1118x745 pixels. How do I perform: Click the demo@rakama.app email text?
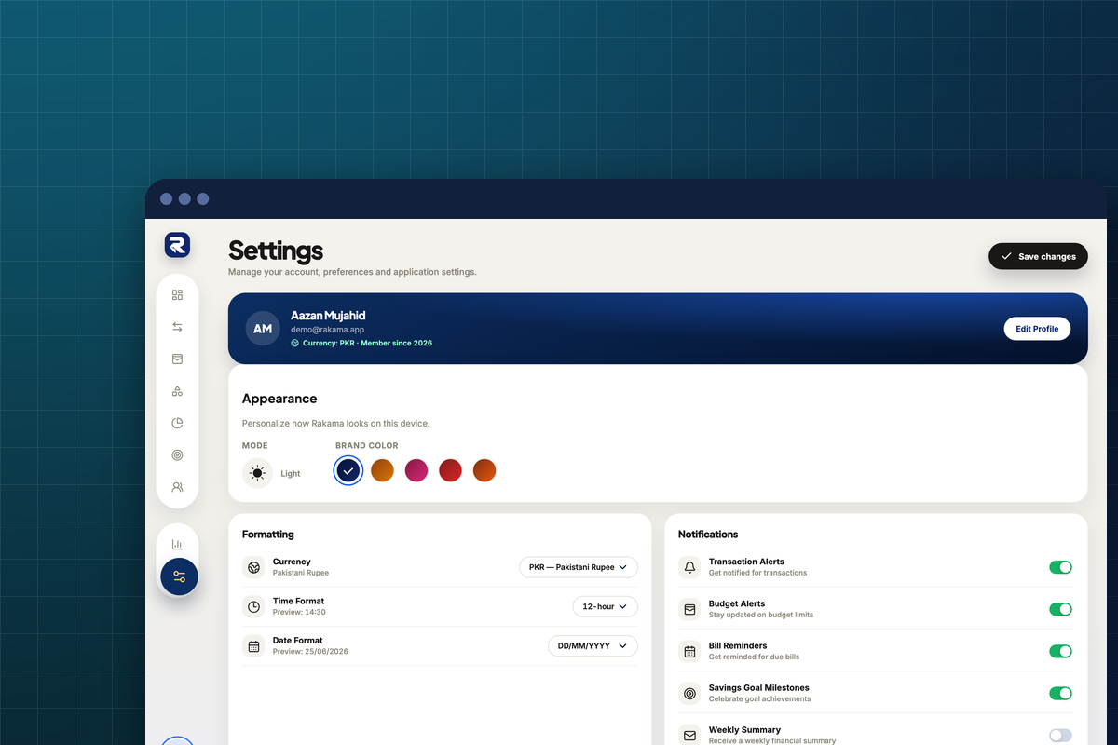click(326, 330)
